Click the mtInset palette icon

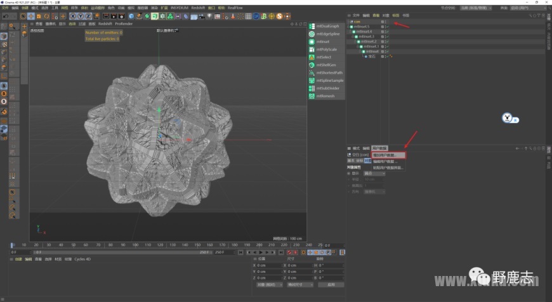312,41
